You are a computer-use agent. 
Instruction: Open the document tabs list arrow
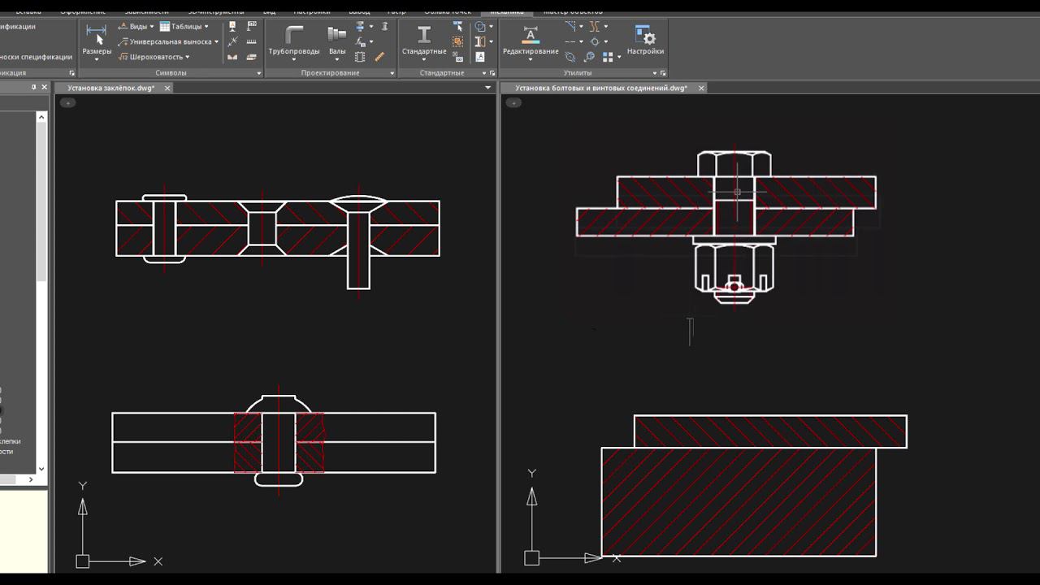tap(488, 88)
